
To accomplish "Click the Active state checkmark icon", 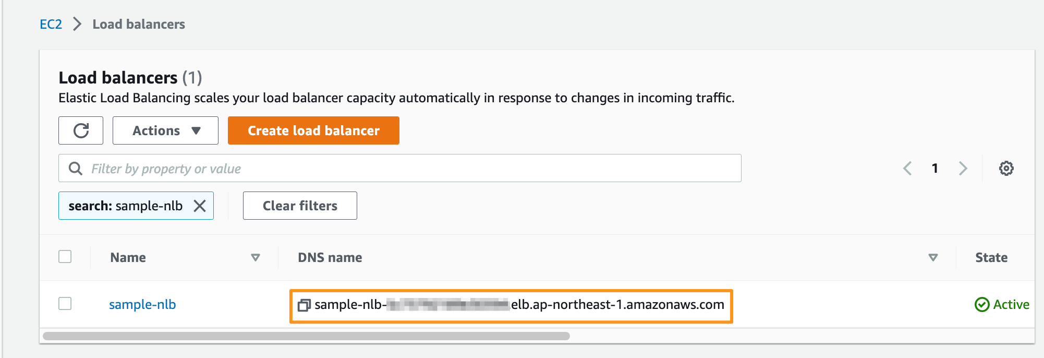I will 981,305.
